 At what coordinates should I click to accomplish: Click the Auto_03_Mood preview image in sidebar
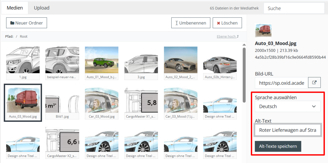click(263, 30)
